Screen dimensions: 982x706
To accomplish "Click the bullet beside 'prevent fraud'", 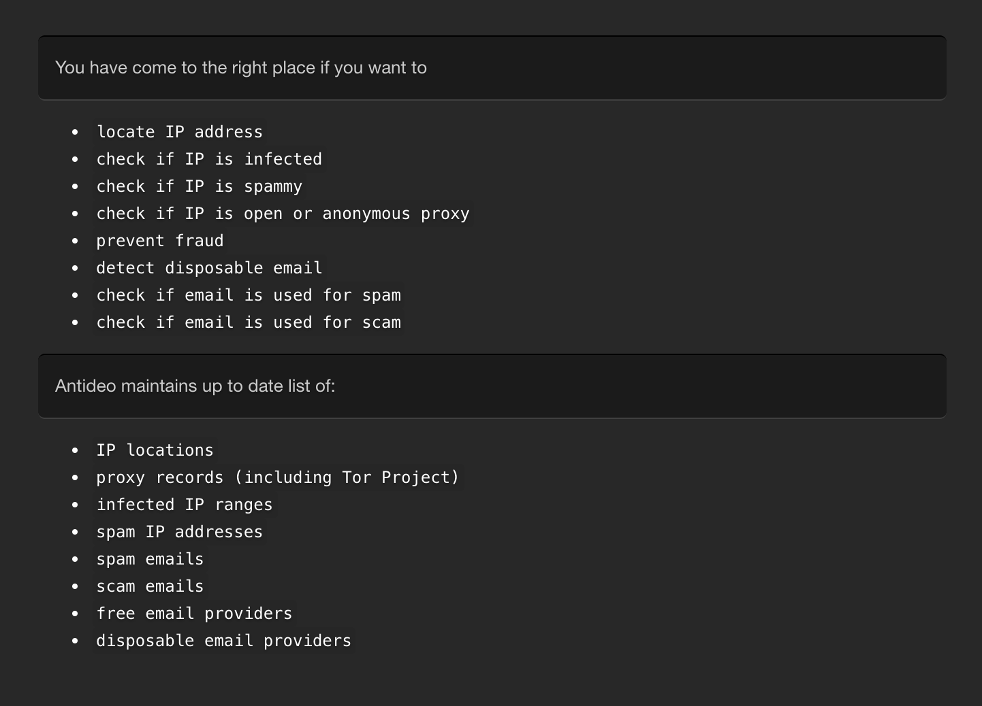I will tap(75, 241).
